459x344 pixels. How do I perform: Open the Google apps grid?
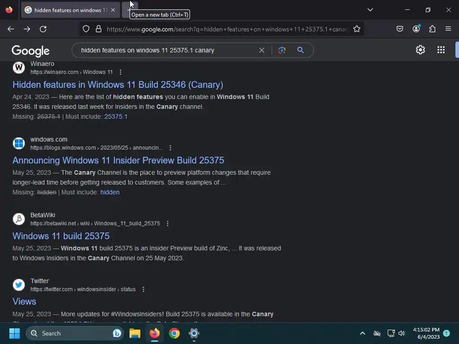point(441,50)
